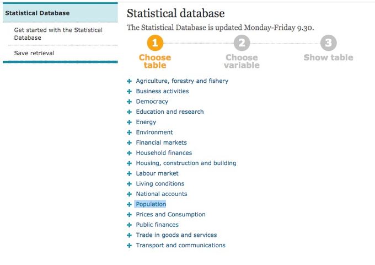The height and width of the screenshot is (265, 375).
Task: Expand the Agriculture, forestry and fishery plus icon
Action: click(x=129, y=81)
